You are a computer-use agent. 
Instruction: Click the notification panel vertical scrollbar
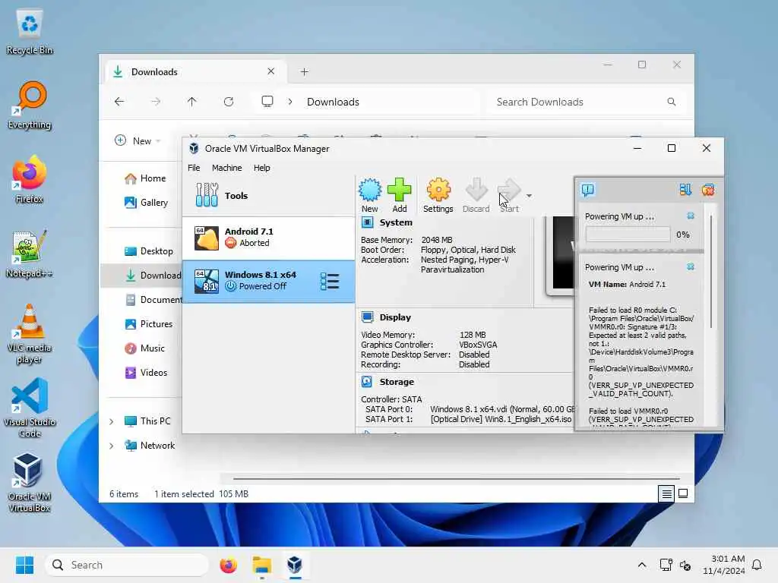pos(711,272)
